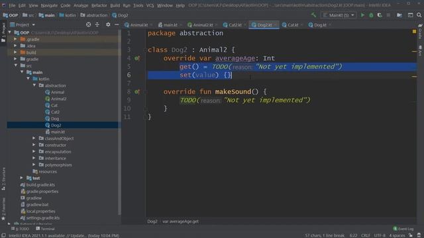Click the Build project hammer icon

coord(313,15)
